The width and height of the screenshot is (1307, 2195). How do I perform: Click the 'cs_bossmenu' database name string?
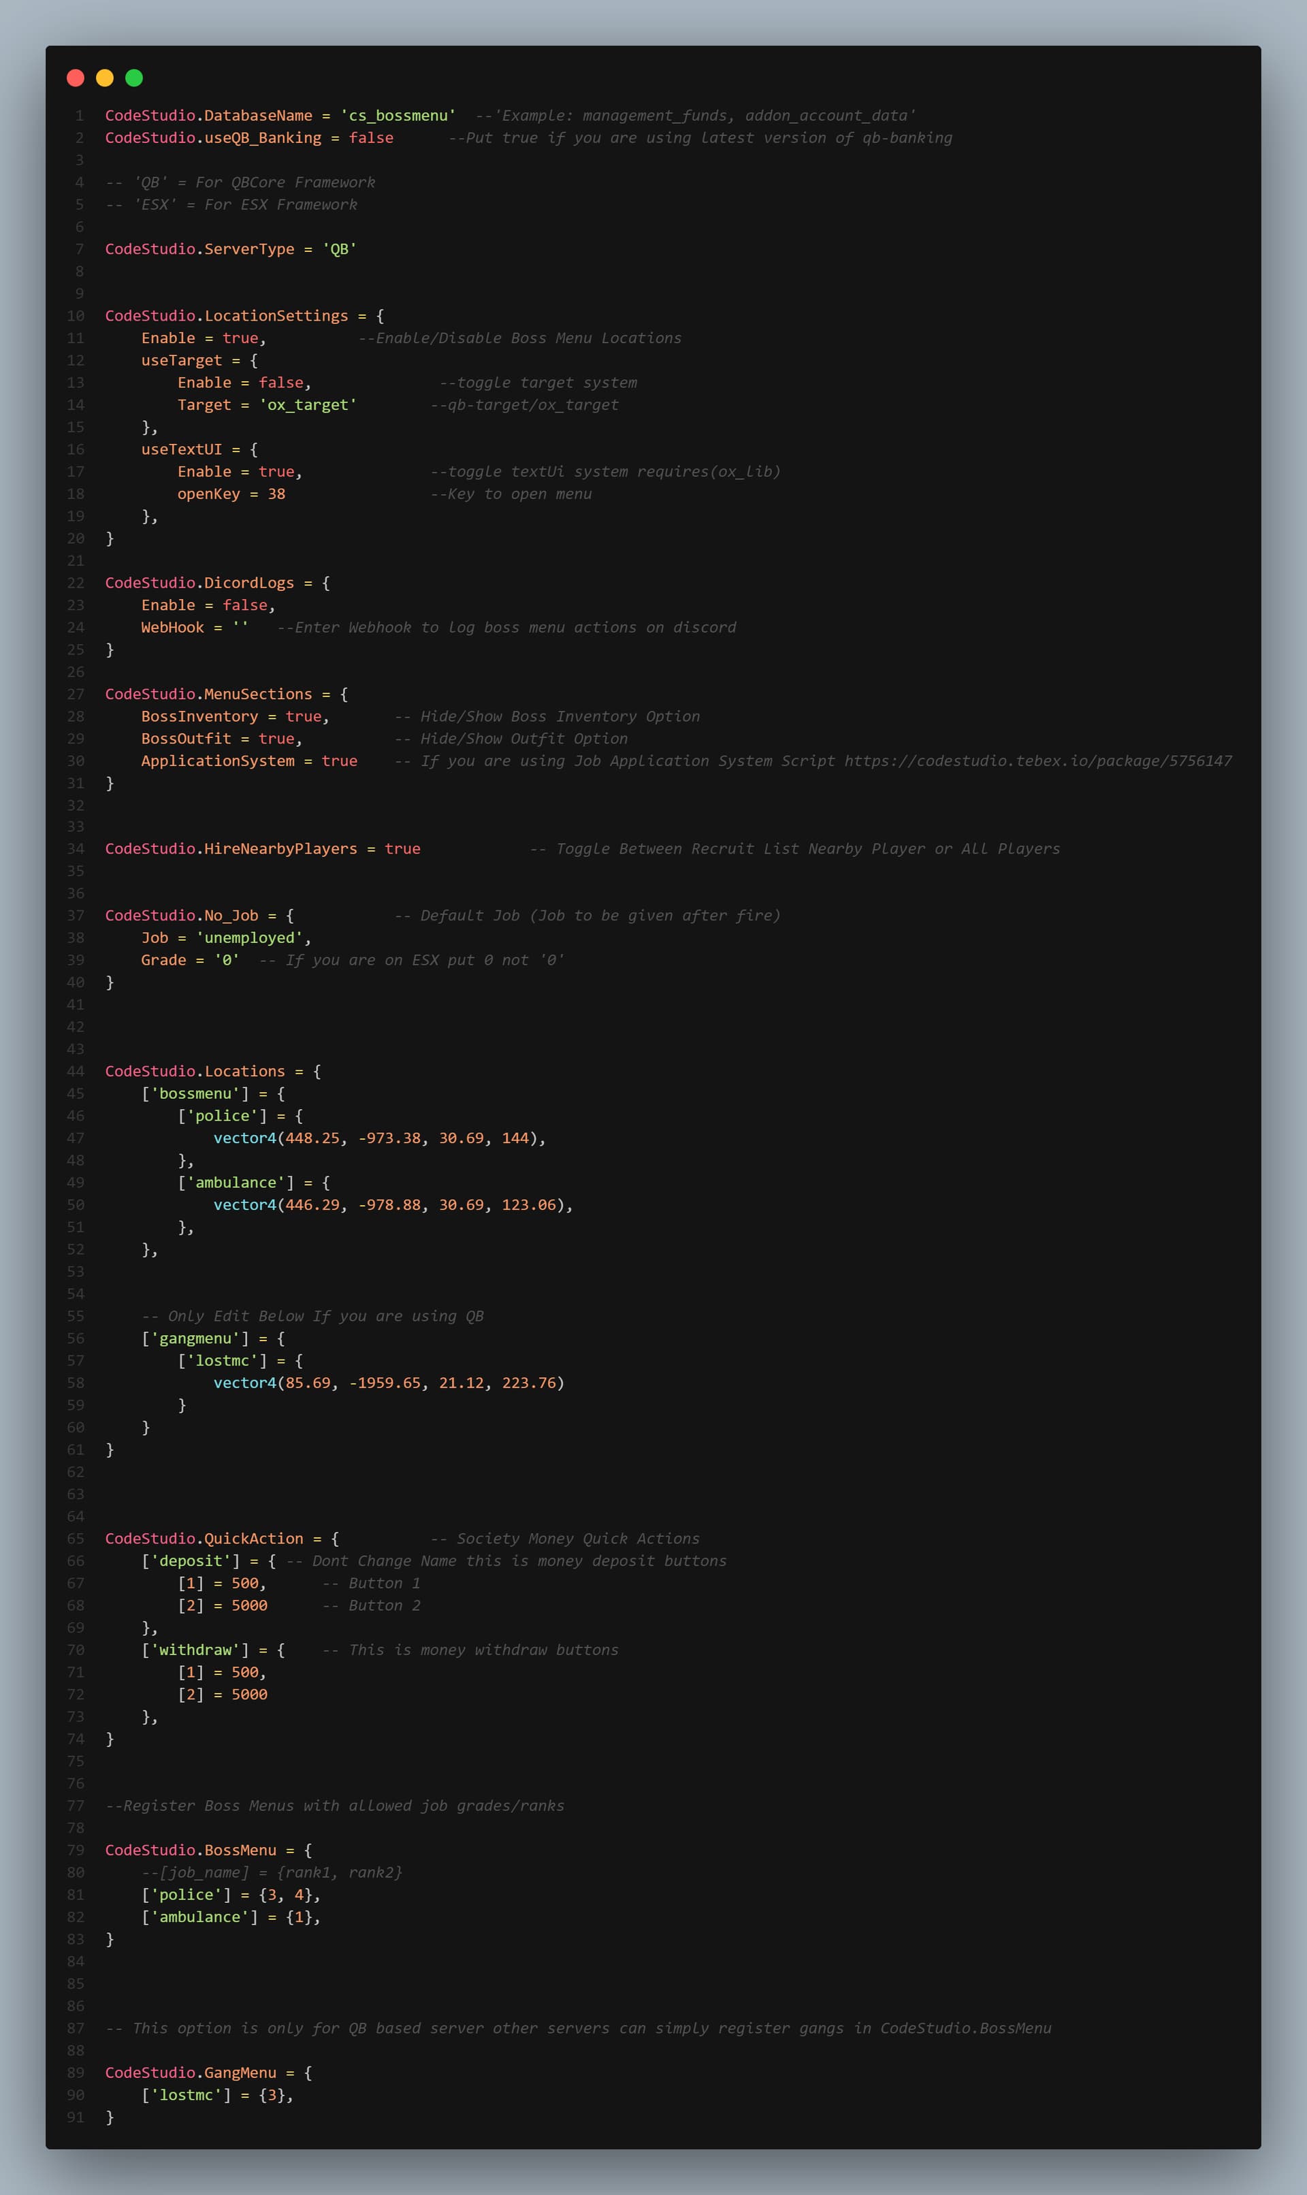pos(398,115)
